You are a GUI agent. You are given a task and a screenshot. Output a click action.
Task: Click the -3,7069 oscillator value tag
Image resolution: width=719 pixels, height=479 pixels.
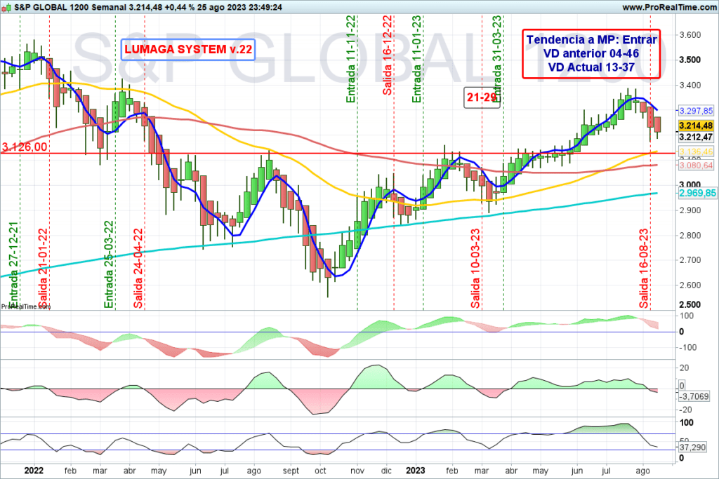tap(694, 396)
